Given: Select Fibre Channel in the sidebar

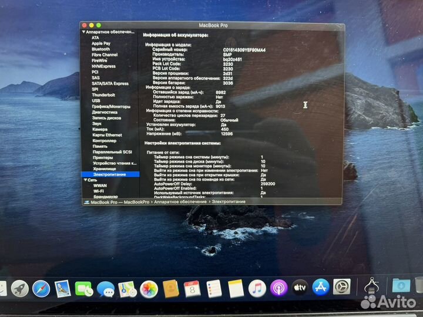Looking at the screenshot, I should coord(105,55).
